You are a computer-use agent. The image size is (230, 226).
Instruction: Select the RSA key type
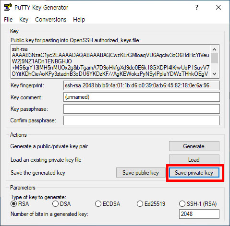click(x=20, y=204)
